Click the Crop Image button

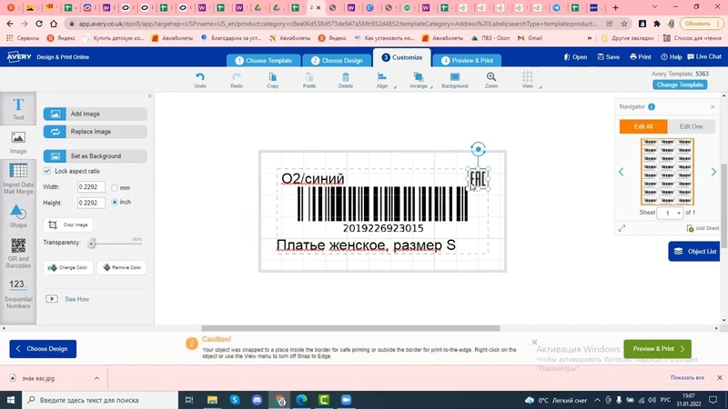coord(68,224)
